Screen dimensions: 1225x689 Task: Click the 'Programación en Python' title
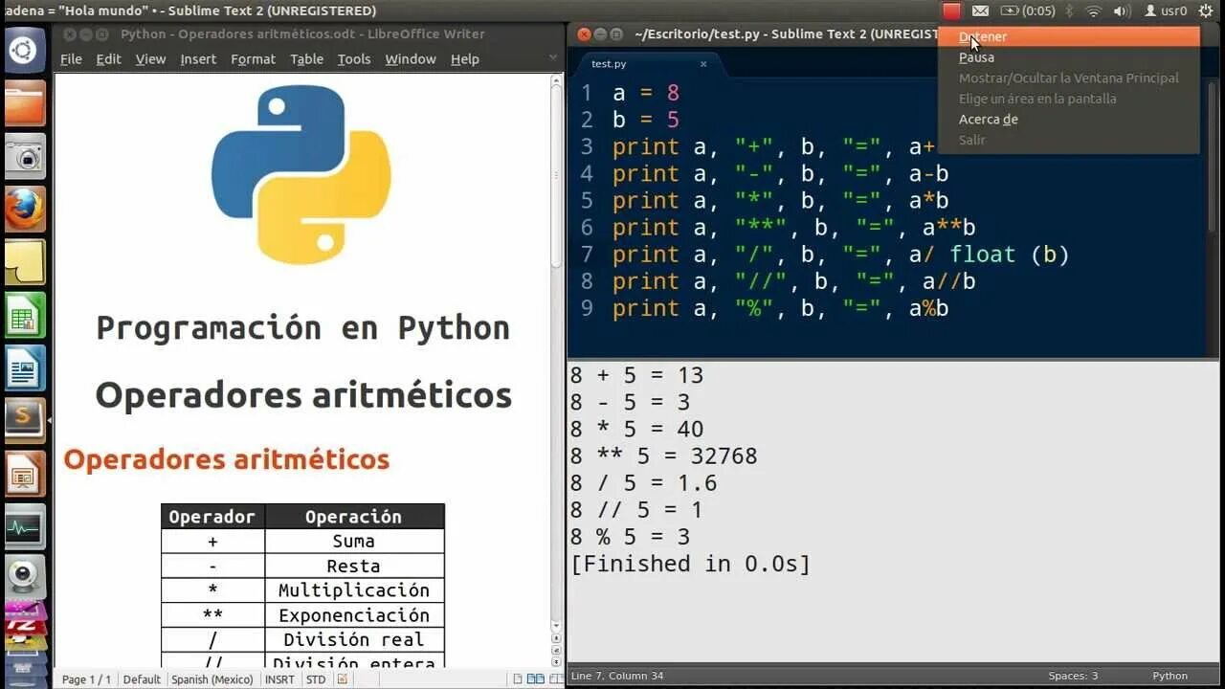coord(302,328)
